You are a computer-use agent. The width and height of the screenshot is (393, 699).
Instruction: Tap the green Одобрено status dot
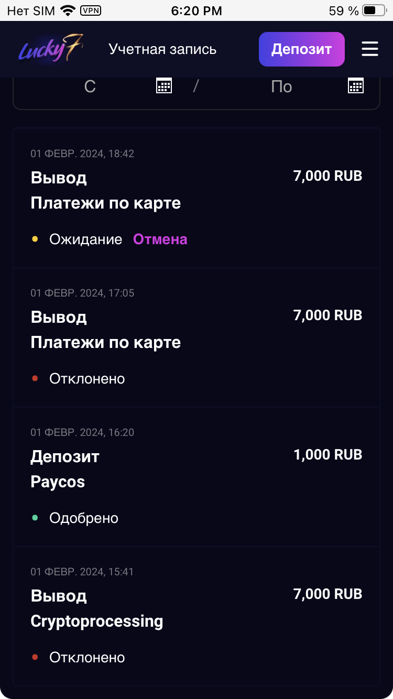click(35, 518)
